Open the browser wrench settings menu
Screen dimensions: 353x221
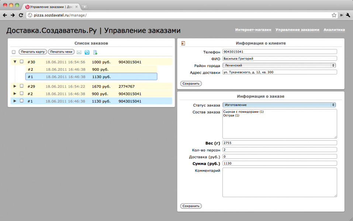pyautogui.click(x=347, y=15)
